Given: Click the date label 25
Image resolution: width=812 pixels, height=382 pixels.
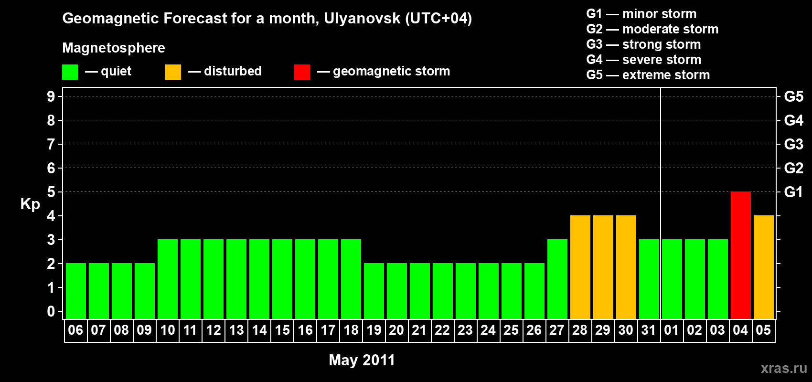Looking at the screenshot, I should pyautogui.click(x=511, y=330).
